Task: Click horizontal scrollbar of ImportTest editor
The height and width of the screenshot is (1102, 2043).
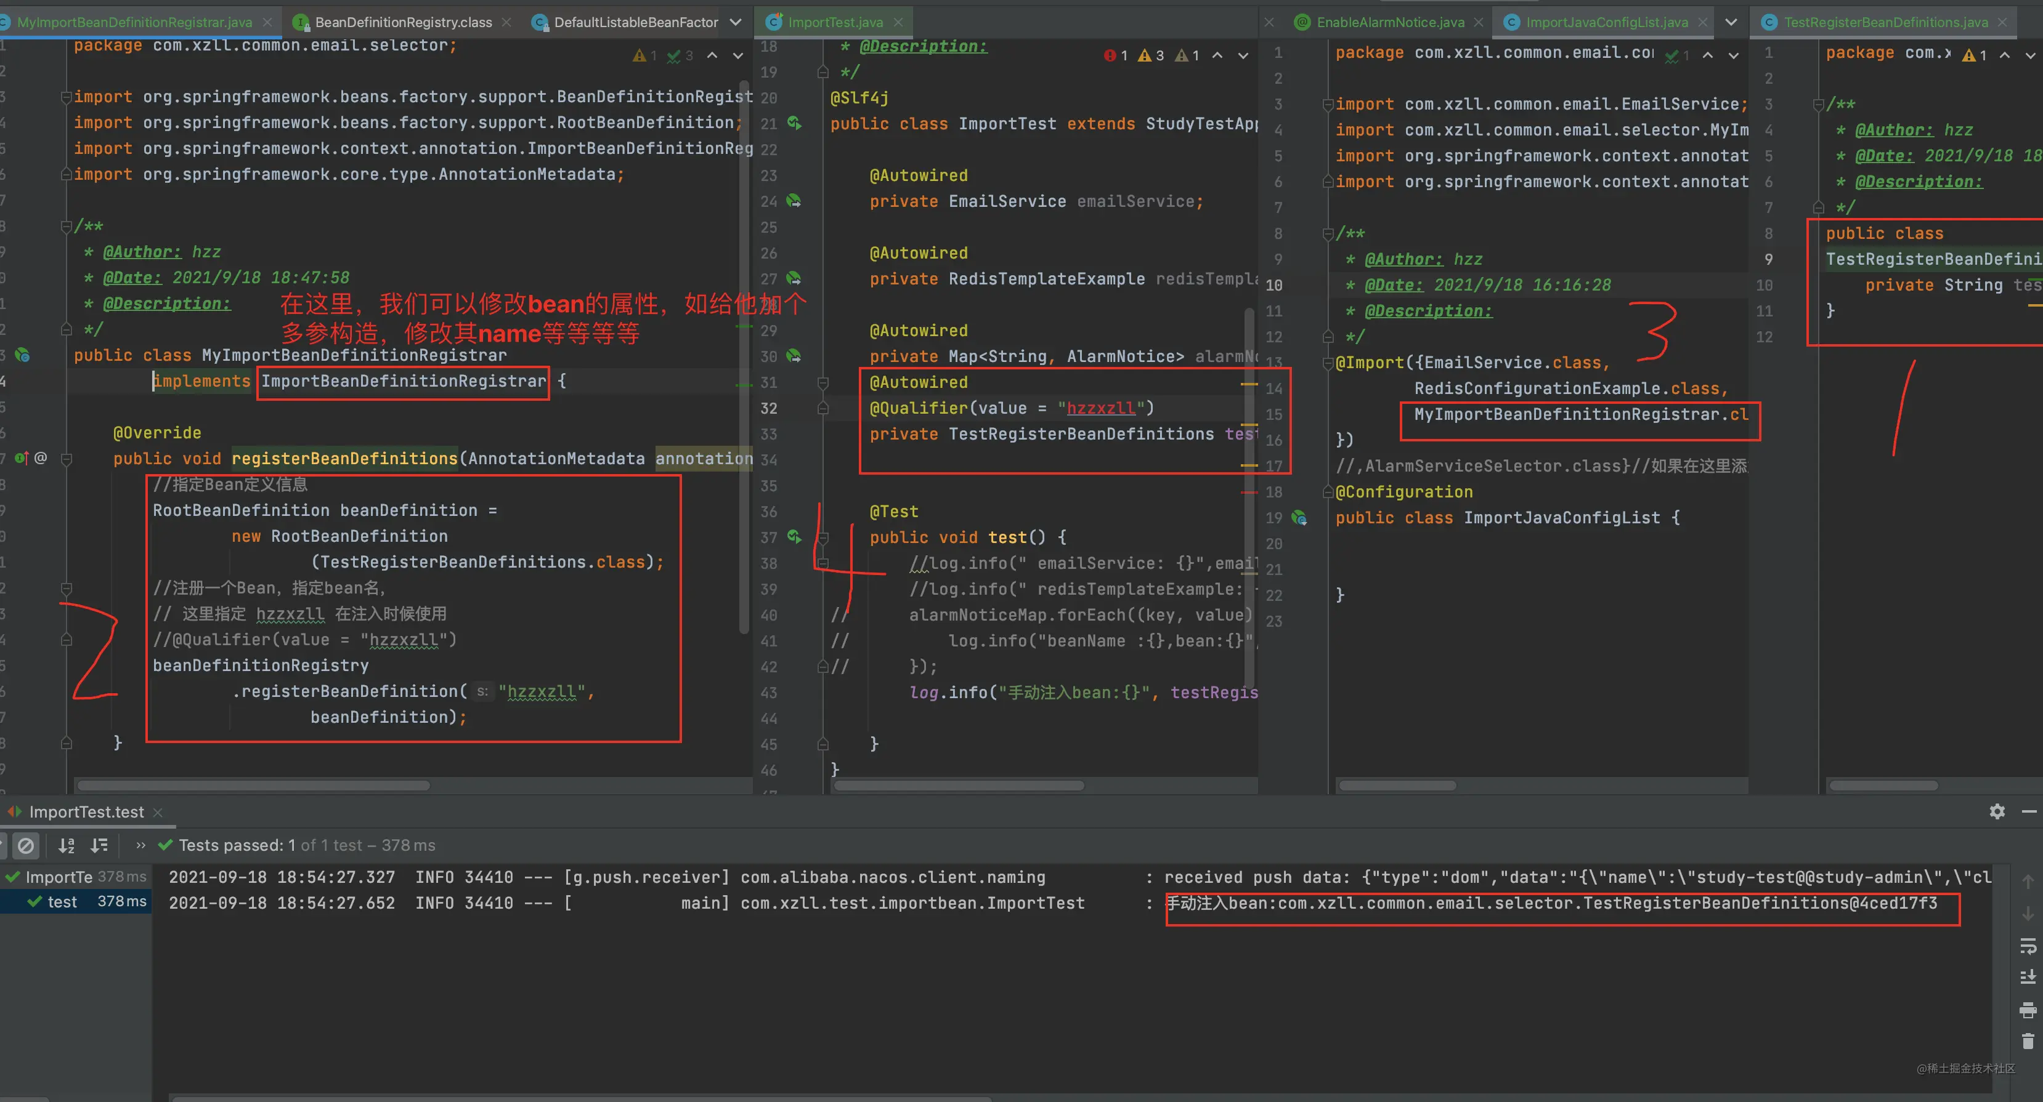Action: click(x=958, y=785)
